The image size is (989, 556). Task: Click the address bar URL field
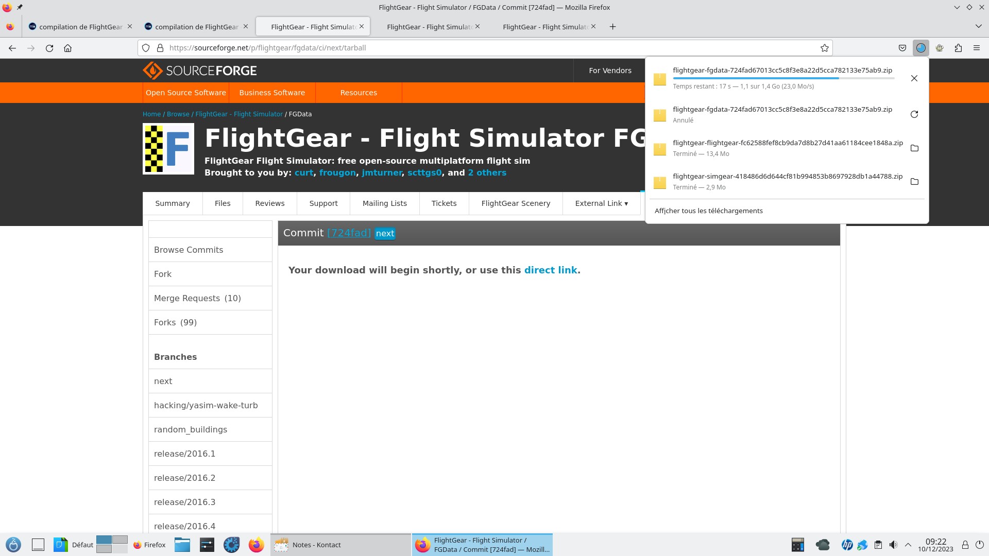[484, 48]
